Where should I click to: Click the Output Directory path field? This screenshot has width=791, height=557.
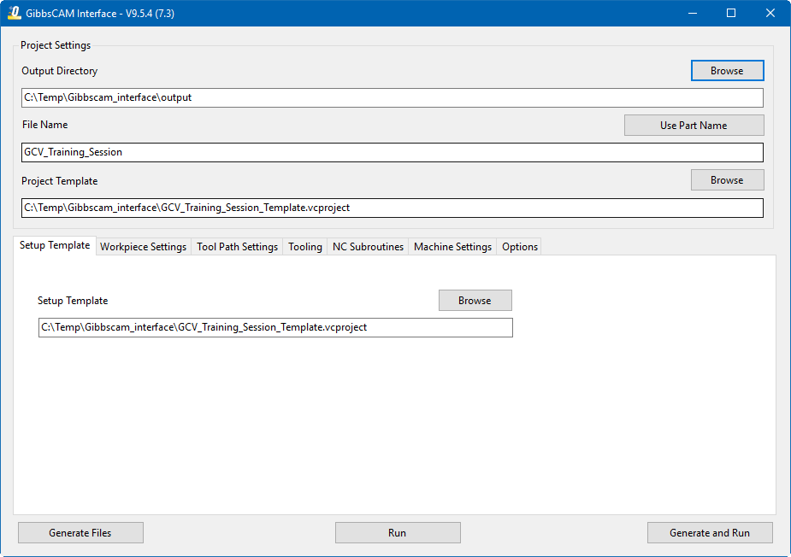392,97
